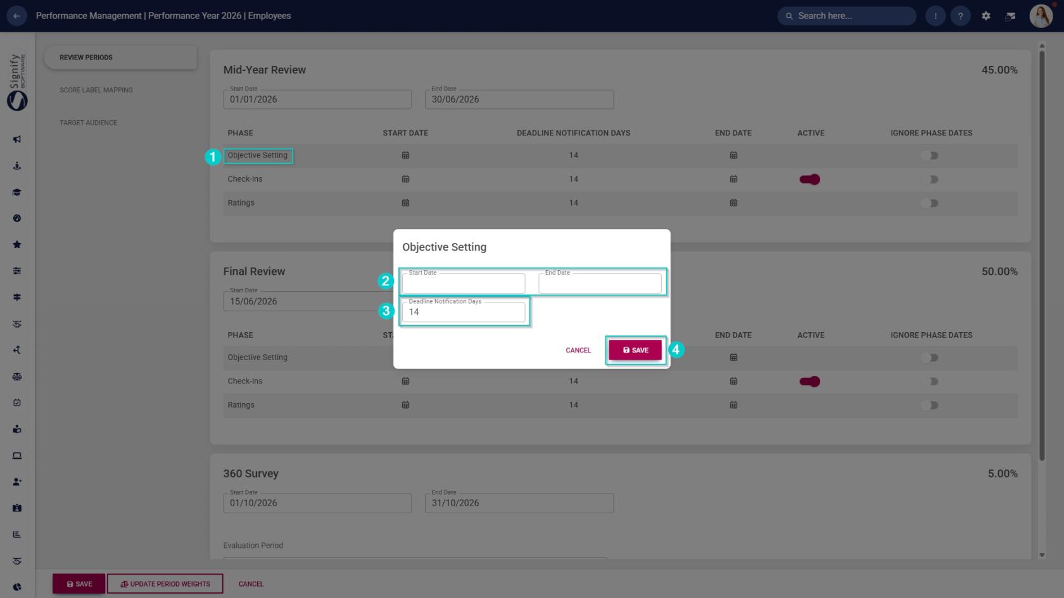
Task: Open the gauge dashboard sidebar icon
Action: (x=17, y=218)
